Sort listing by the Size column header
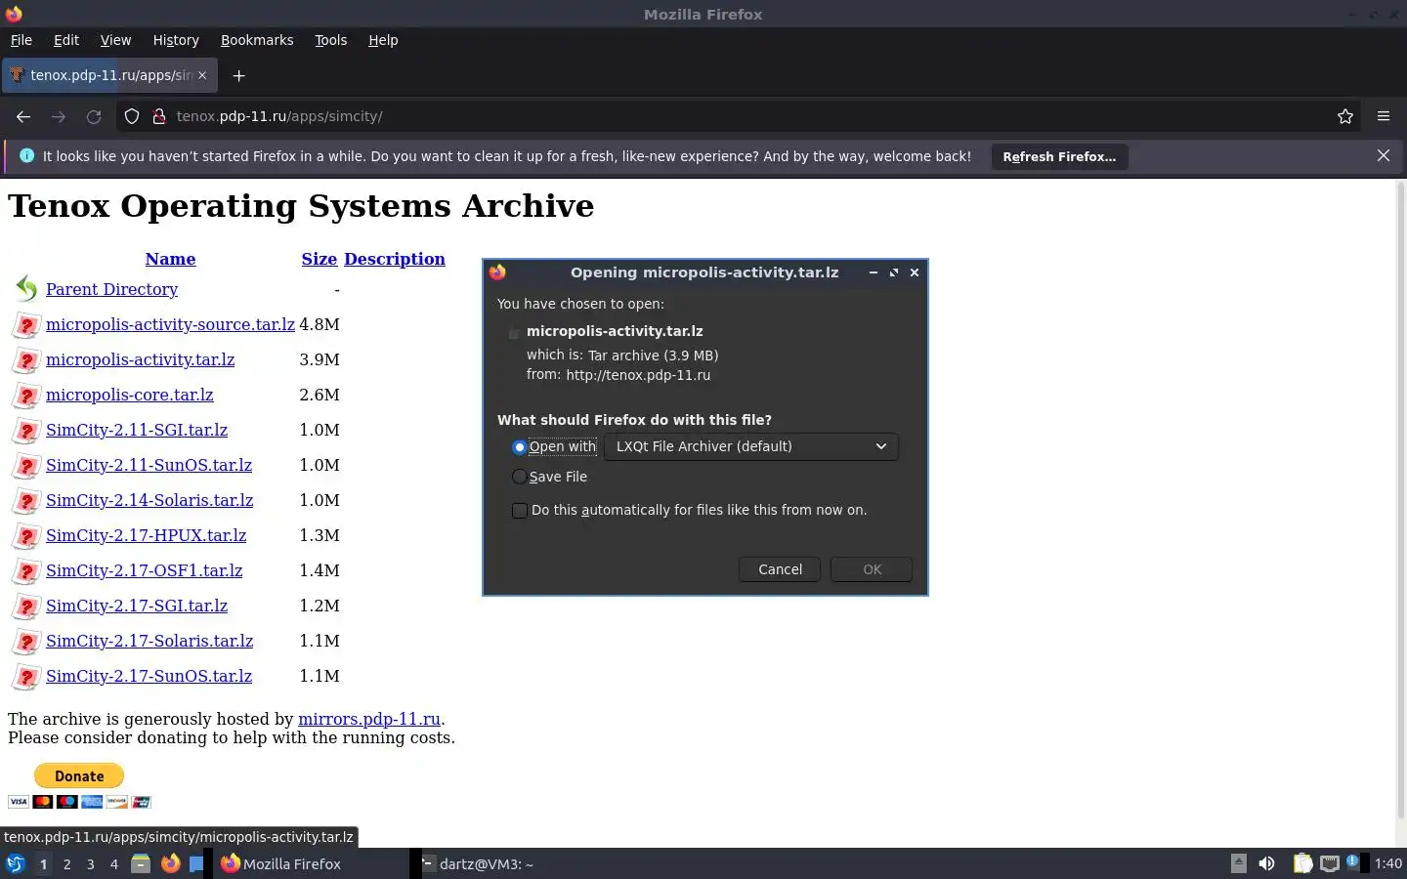1407x879 pixels. coord(320,259)
